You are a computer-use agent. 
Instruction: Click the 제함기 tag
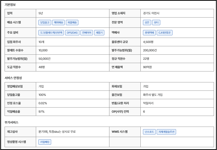[99, 33]
